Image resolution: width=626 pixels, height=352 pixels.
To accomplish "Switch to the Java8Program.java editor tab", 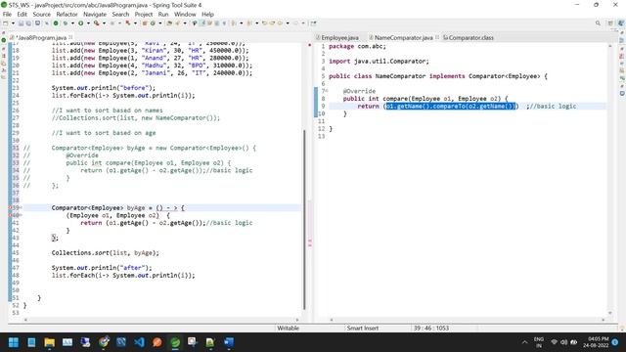I will [41, 37].
